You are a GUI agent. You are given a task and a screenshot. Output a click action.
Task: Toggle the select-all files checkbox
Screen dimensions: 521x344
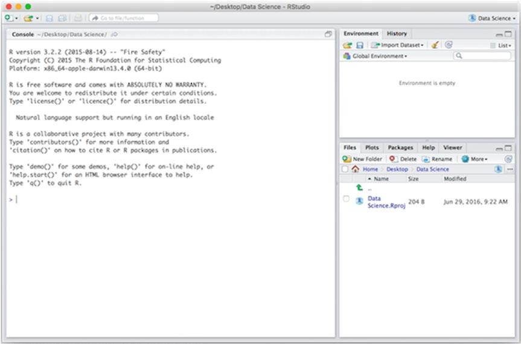point(345,169)
